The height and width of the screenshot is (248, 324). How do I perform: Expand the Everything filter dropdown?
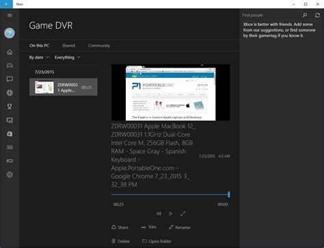pyautogui.click(x=68, y=57)
